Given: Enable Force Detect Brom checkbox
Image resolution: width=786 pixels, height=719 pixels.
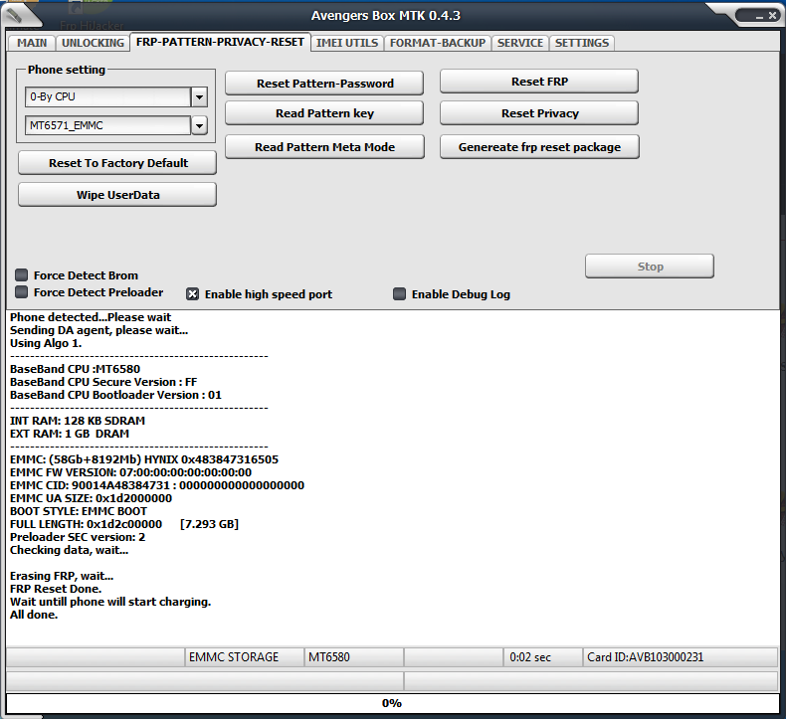Looking at the screenshot, I should click(21, 274).
